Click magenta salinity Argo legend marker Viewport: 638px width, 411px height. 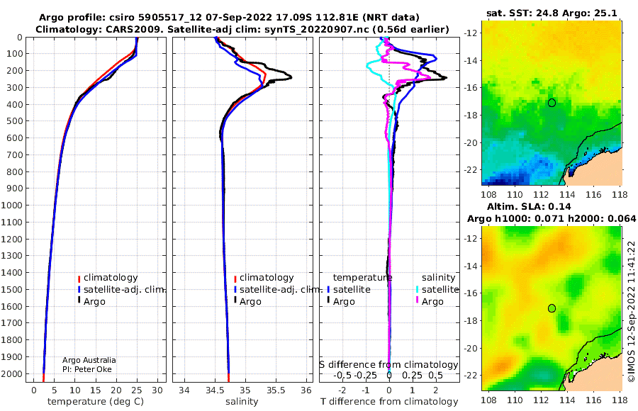click(417, 300)
